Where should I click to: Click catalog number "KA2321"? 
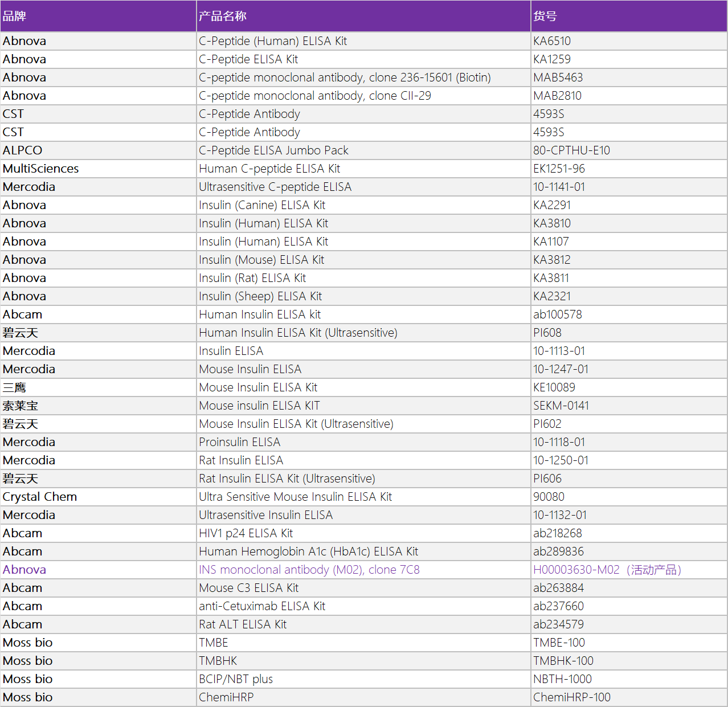(x=552, y=296)
